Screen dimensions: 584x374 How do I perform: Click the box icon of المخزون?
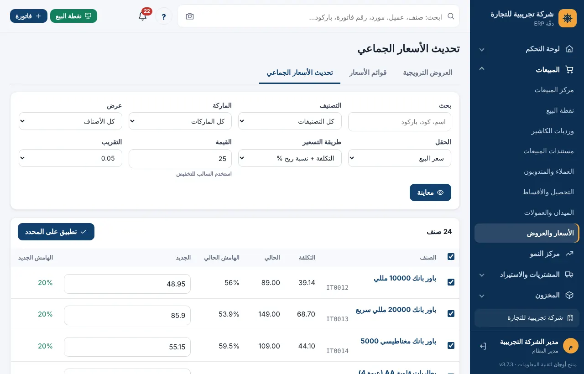[569, 295]
